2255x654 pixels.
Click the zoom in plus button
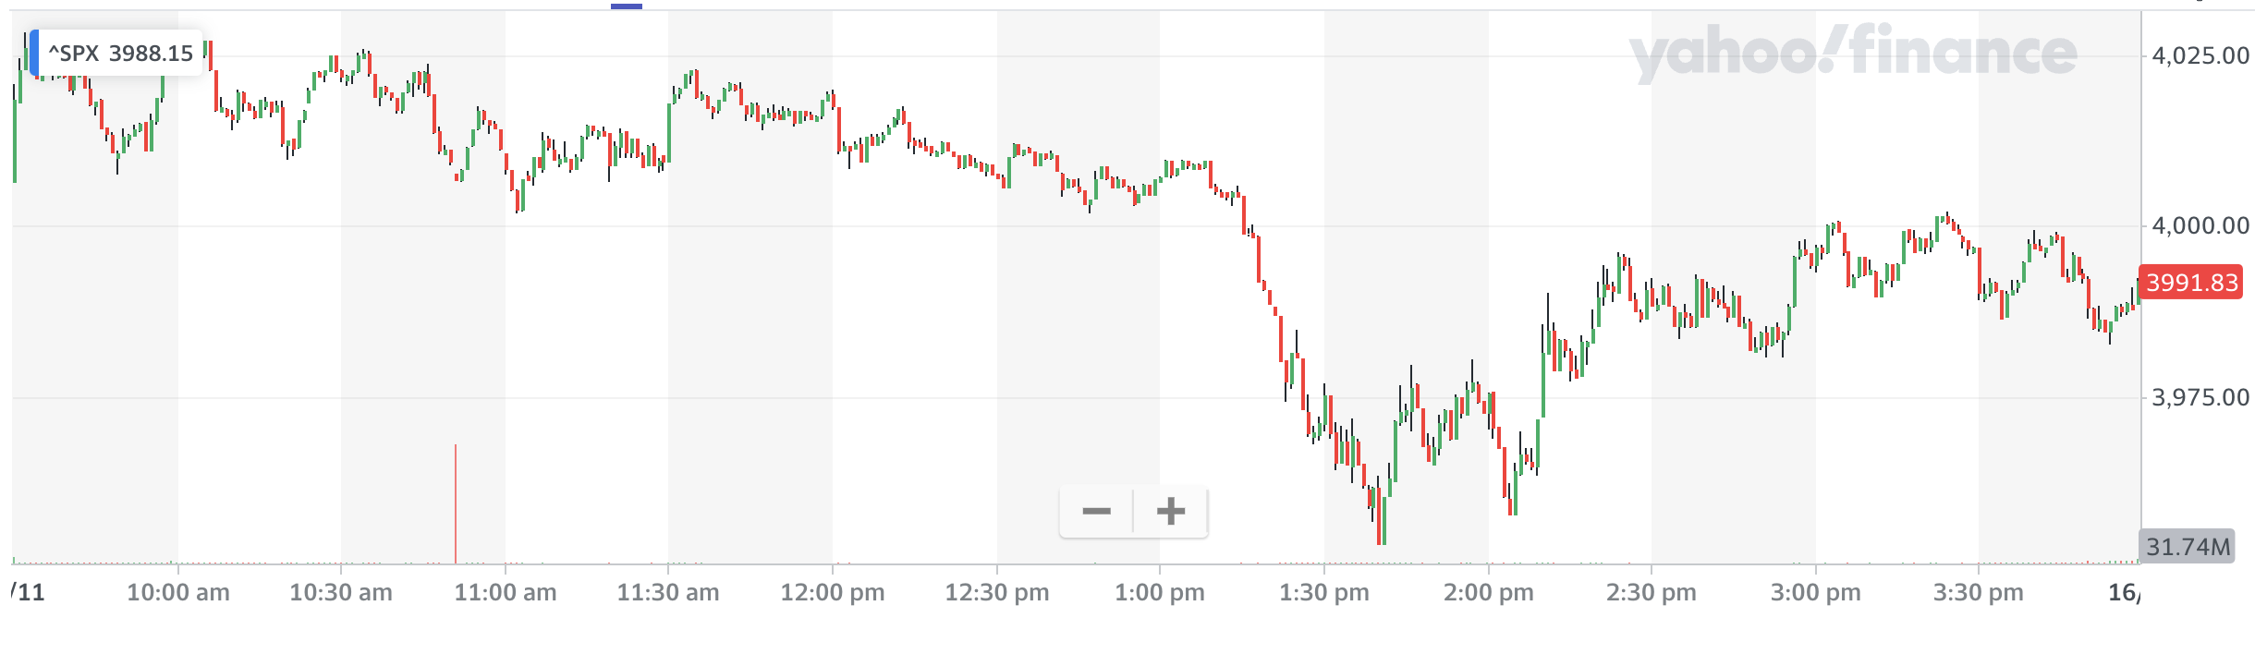[x=1170, y=511]
